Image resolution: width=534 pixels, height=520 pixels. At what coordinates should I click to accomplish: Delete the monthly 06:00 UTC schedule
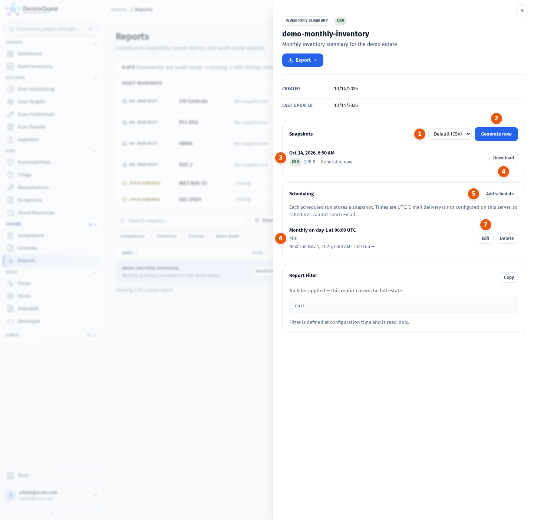click(x=507, y=238)
